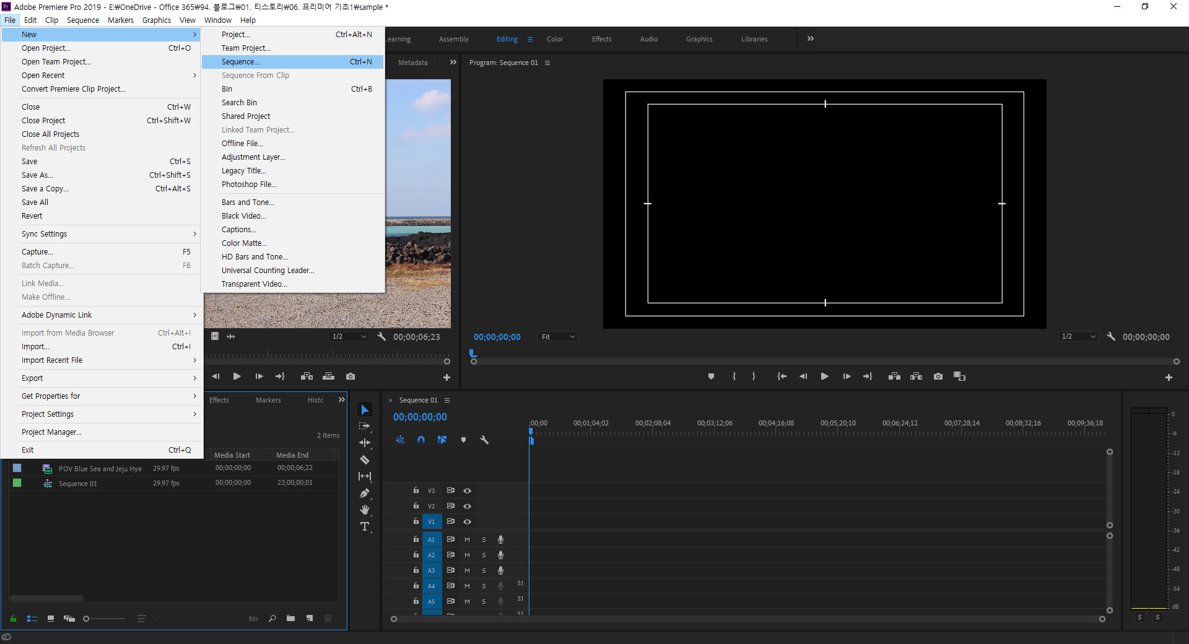The height and width of the screenshot is (644, 1189).
Task: Open Program monitor panel menu
Action: (x=547, y=63)
